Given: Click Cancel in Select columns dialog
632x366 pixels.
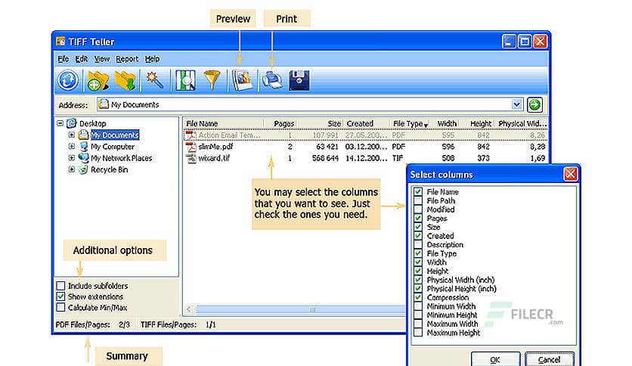Looking at the screenshot, I should tap(550, 359).
